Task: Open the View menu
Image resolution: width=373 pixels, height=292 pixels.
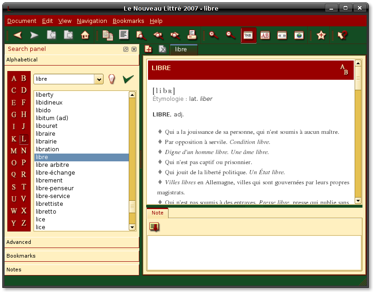Action: click(65, 21)
